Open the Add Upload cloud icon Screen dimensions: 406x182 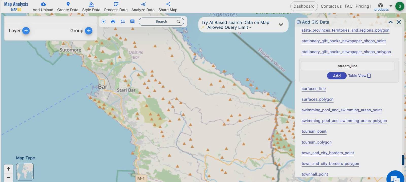click(x=43, y=4)
